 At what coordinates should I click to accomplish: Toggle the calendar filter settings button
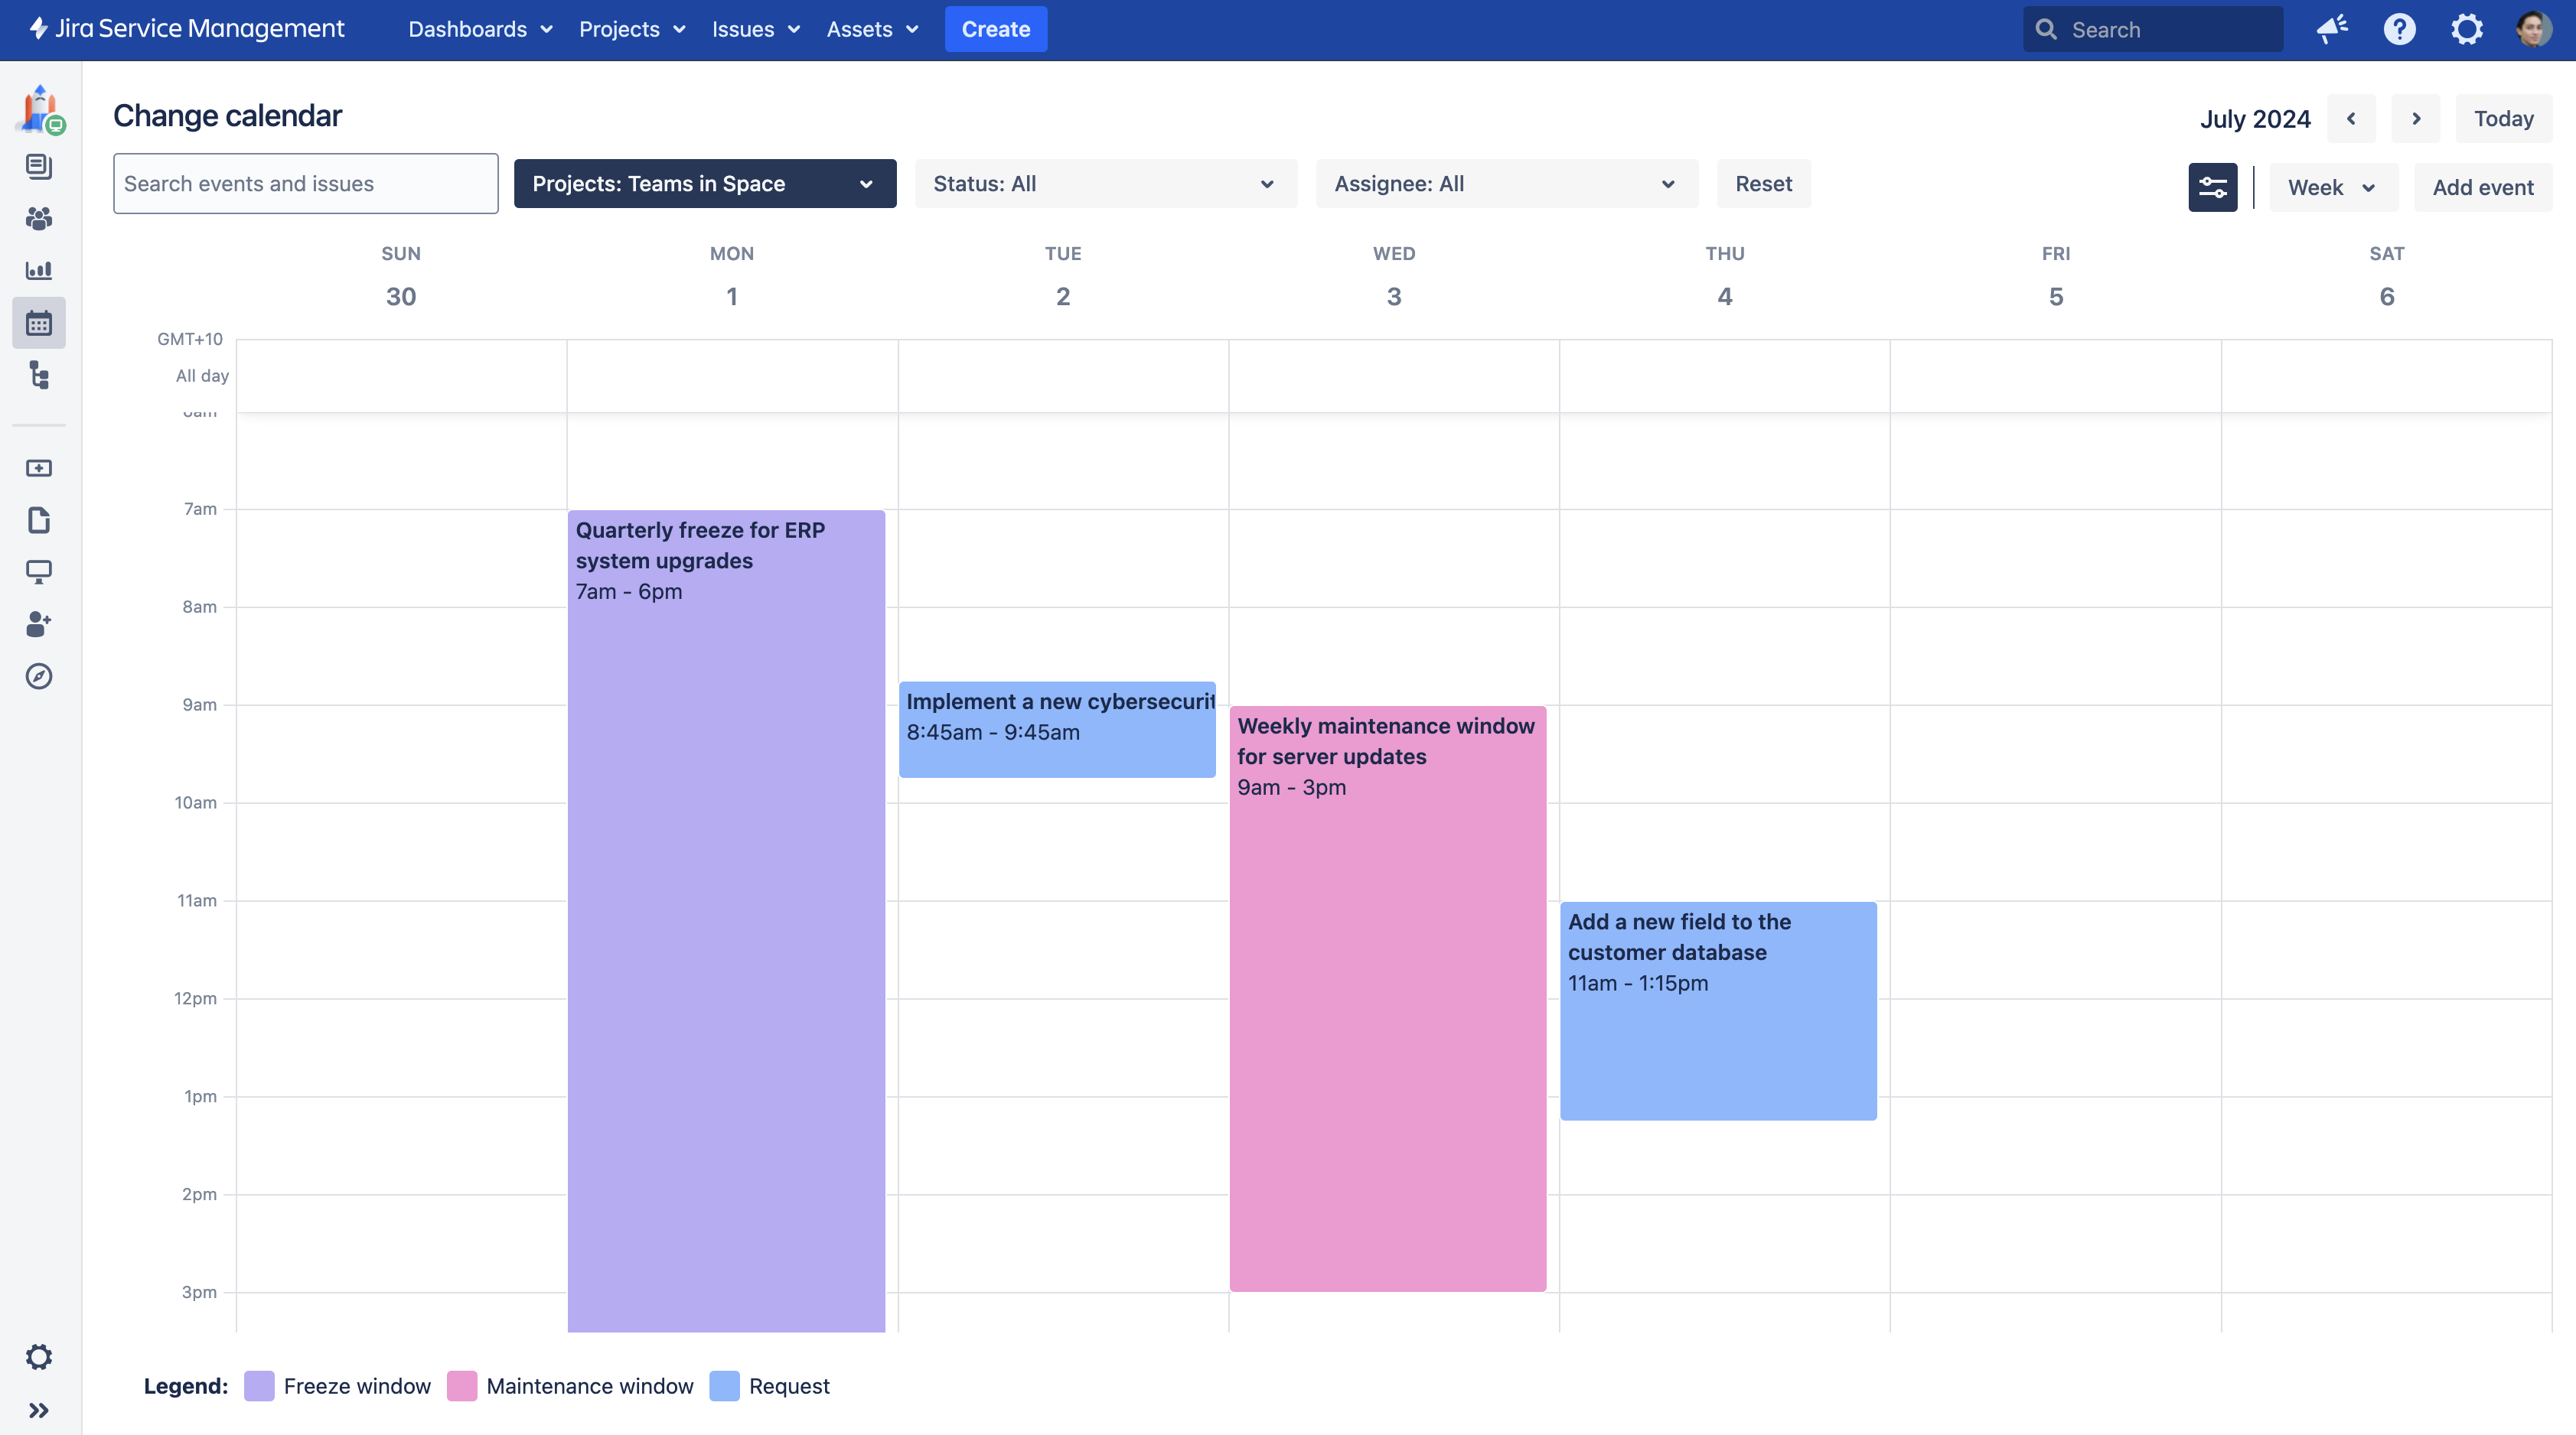tap(2212, 187)
